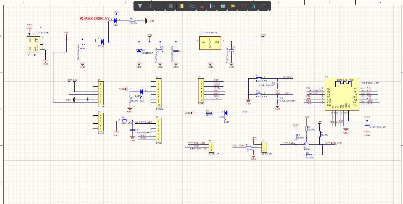Select the S8050 transistor label

[307, 149]
